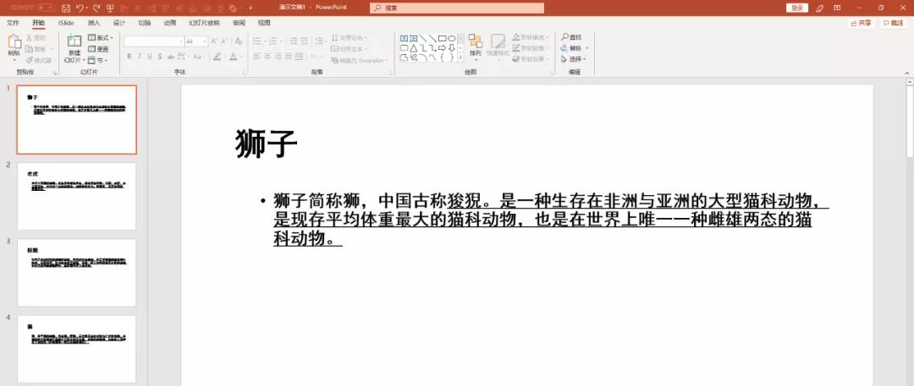Open the File (文件) tab
Viewport: 914px width, 386px height.
[x=13, y=23]
